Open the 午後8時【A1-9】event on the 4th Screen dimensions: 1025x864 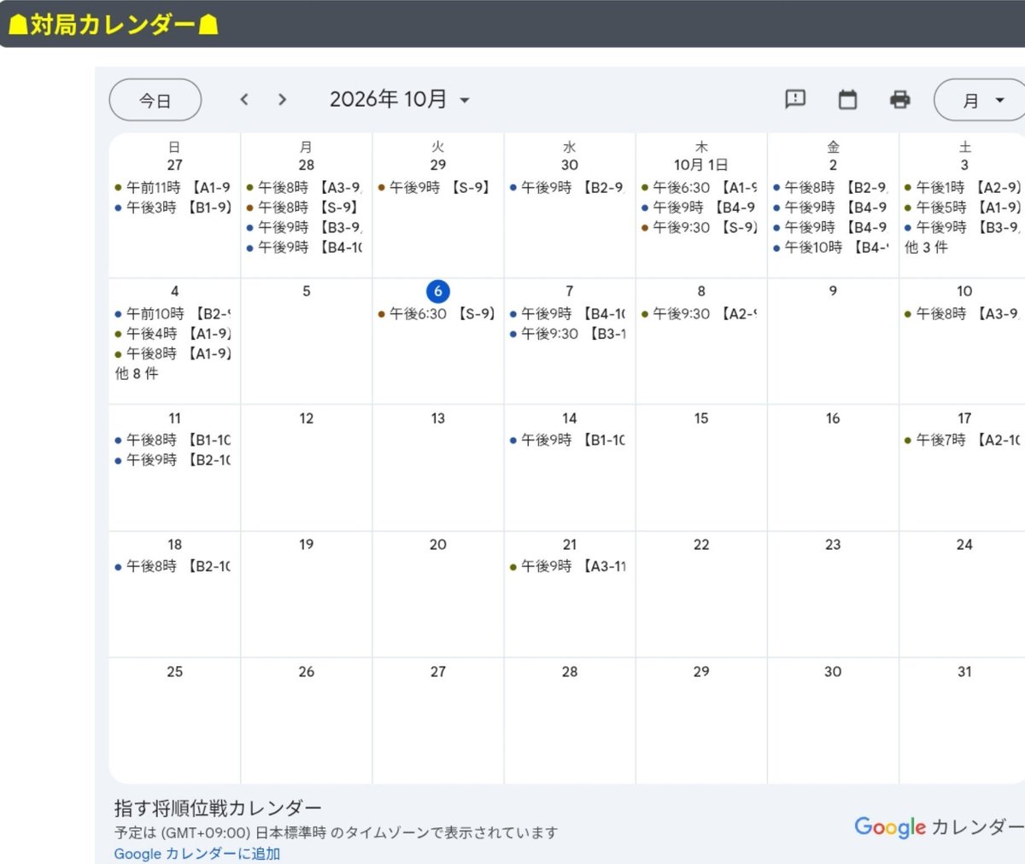coord(174,353)
